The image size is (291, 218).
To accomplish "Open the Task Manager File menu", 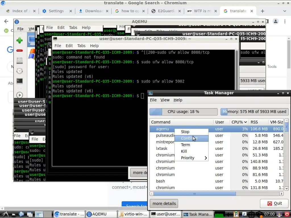I will pos(153,100).
